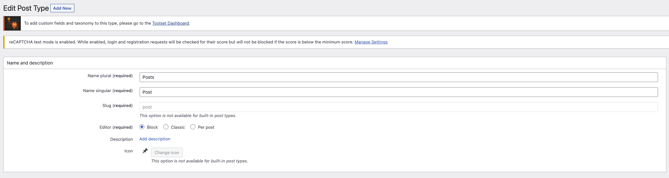669x178 pixels.
Task: Collapse the Name and description panel header
Action: pos(335,63)
